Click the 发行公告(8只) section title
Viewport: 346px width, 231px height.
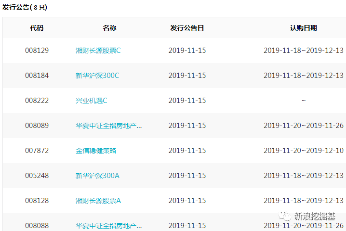[25, 7]
